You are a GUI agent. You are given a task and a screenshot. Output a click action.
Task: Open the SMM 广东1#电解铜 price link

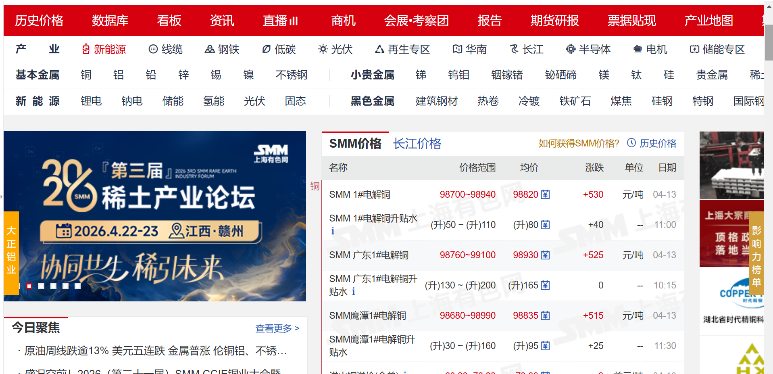[x=369, y=255]
